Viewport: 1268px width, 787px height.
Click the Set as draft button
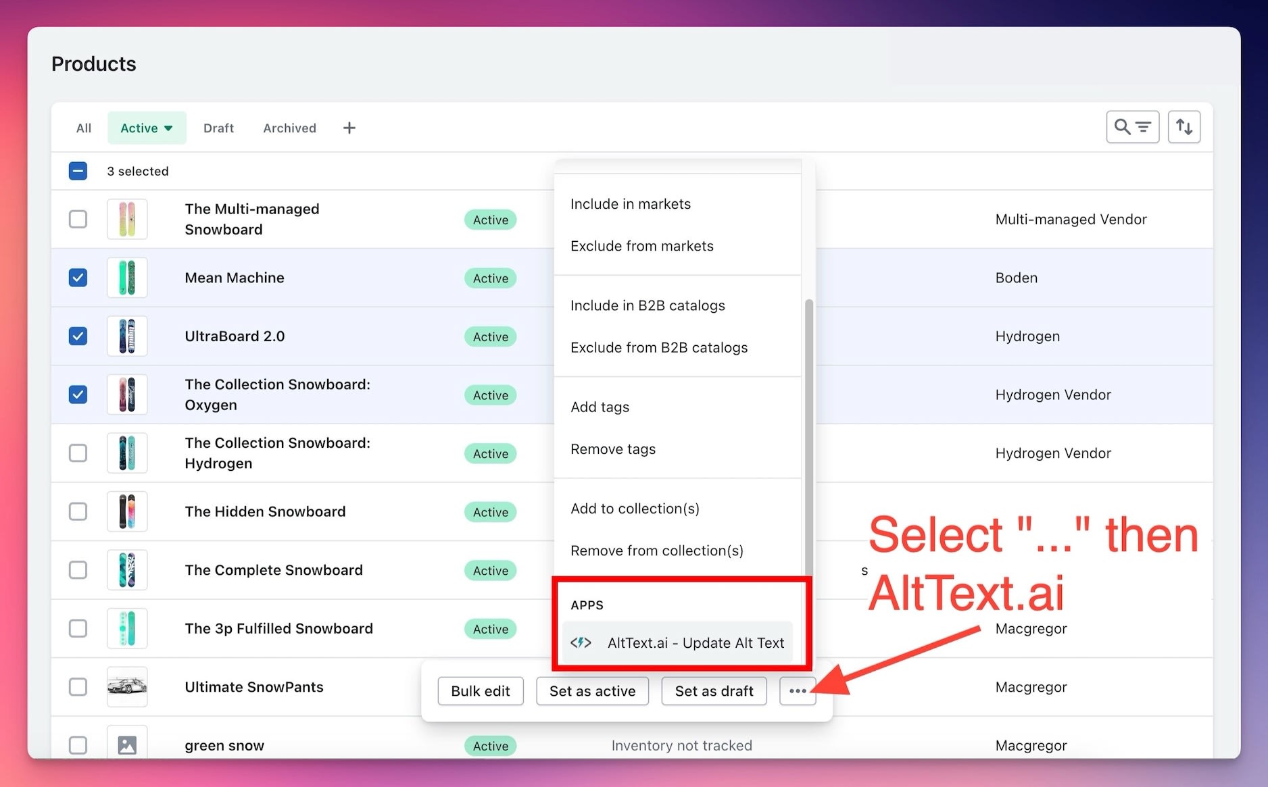[714, 691]
